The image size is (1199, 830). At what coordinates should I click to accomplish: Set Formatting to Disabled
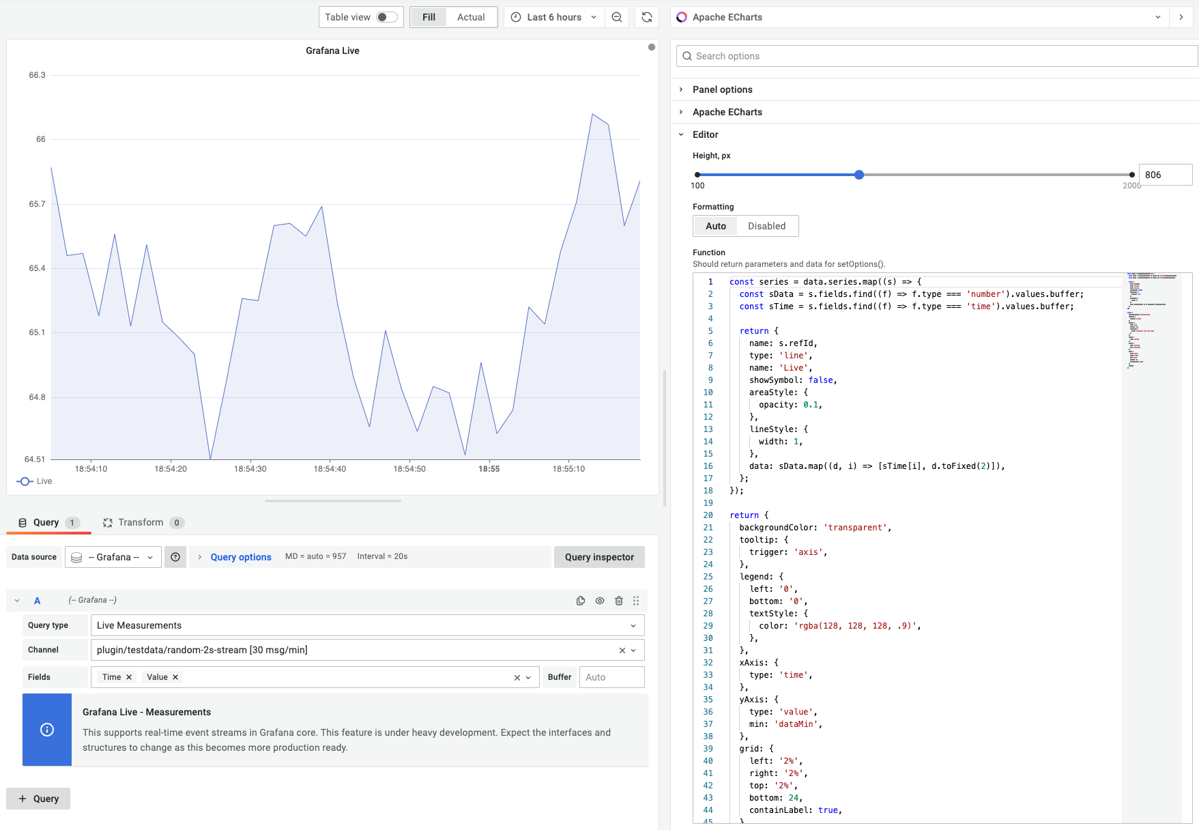pos(766,226)
